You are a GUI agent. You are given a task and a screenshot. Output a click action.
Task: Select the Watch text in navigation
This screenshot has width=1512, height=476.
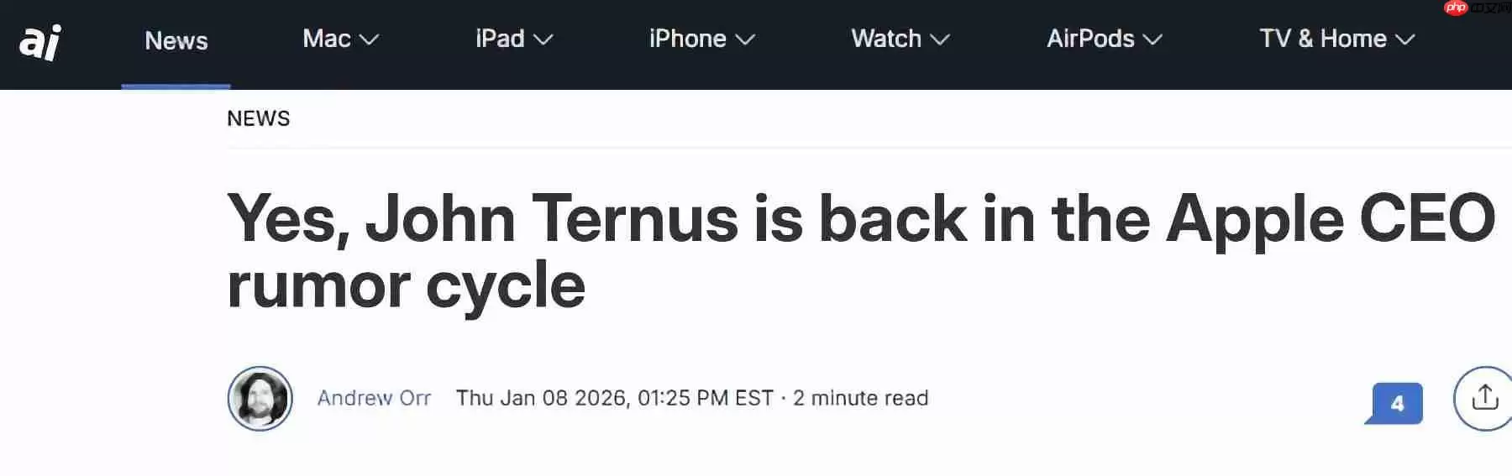point(886,39)
